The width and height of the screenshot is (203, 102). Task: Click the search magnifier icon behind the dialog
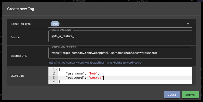click(64, 1)
